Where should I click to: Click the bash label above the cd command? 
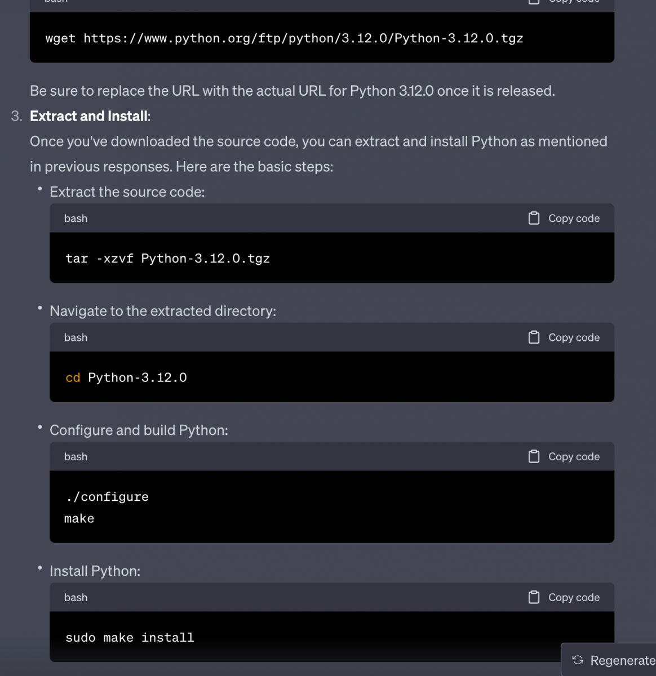click(76, 337)
